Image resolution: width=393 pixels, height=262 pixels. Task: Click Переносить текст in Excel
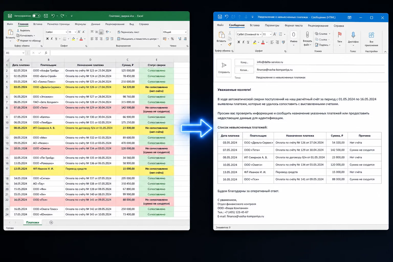pos(128,32)
